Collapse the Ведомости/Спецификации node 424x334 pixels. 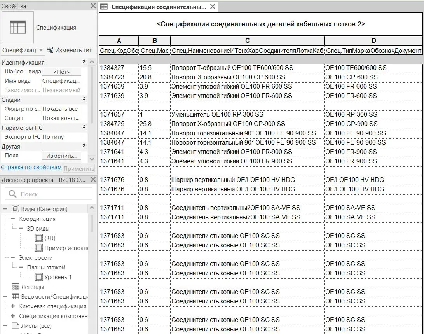[5, 296]
